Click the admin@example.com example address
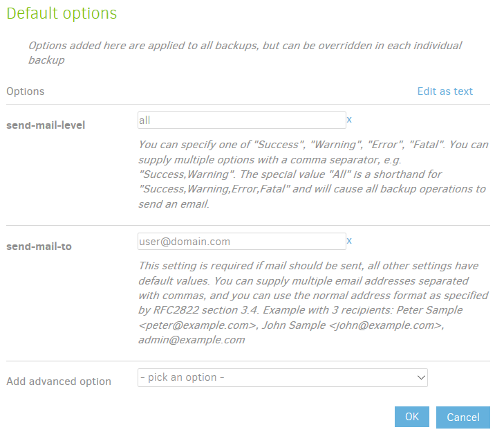This screenshot has height=432, width=495. click(192, 340)
